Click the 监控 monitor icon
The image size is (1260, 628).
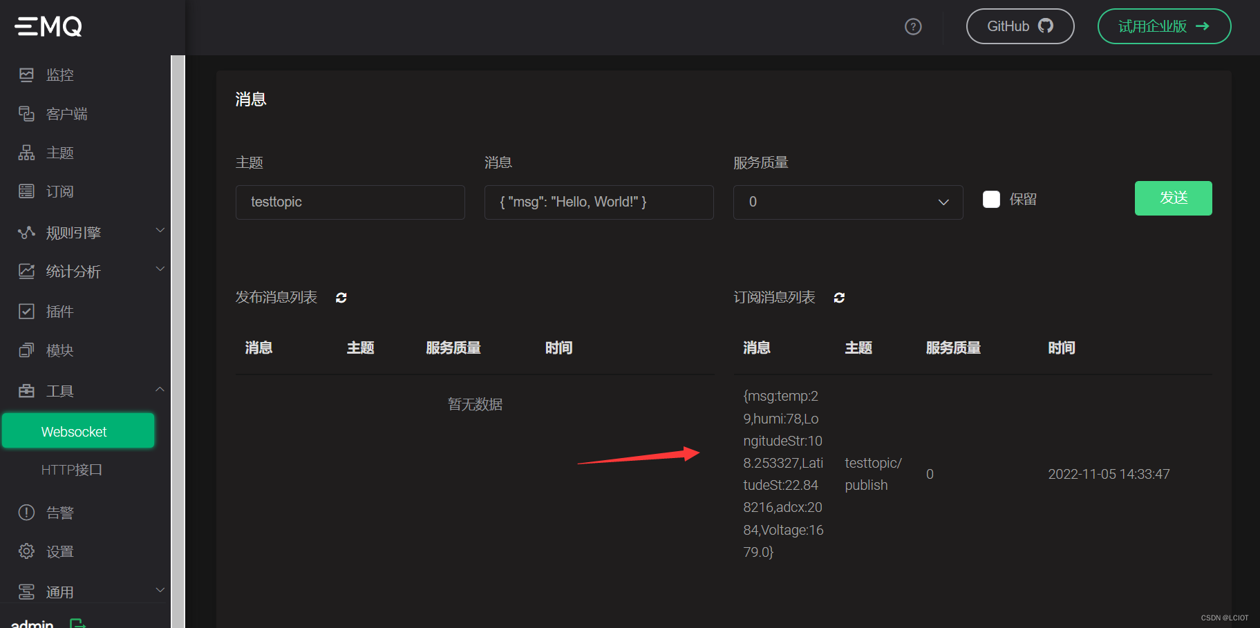tap(26, 75)
